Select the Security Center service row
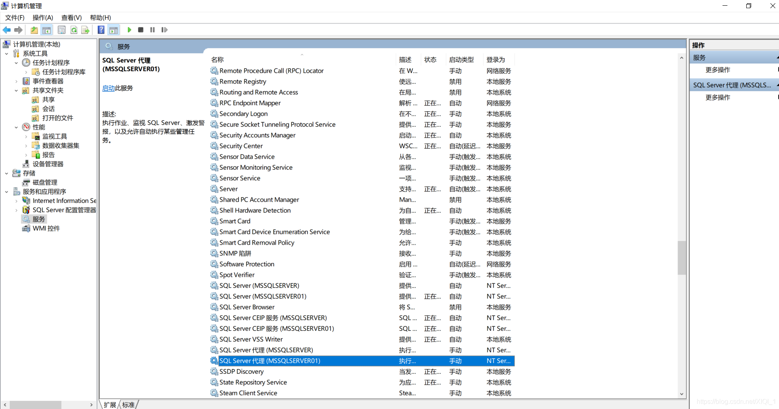Image resolution: width=779 pixels, height=409 pixels. point(362,146)
